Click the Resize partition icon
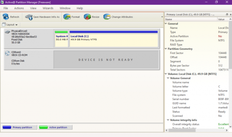Screen dimensions: 232x137 point(87,17)
